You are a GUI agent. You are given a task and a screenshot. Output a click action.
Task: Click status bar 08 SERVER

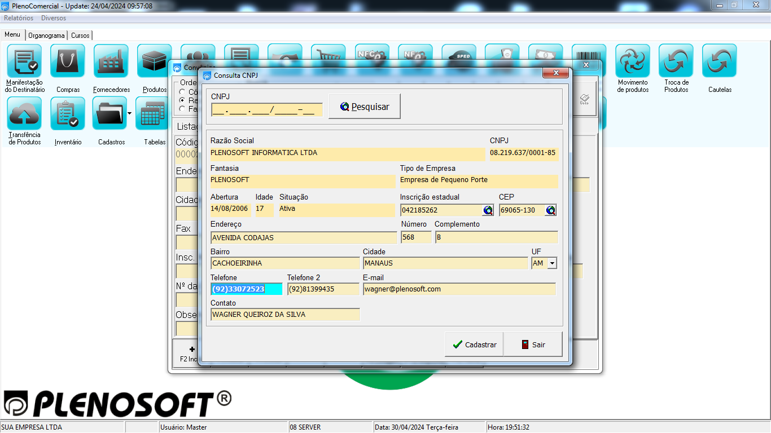pyautogui.click(x=331, y=427)
